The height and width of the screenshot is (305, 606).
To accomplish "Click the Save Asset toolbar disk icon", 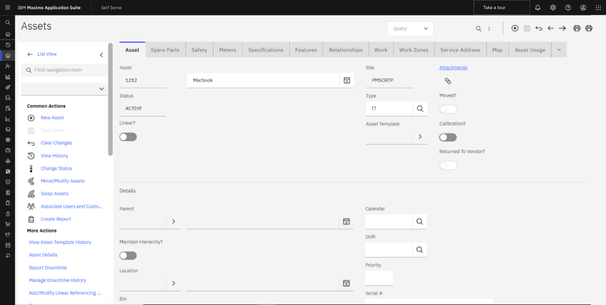I will tap(527, 28).
